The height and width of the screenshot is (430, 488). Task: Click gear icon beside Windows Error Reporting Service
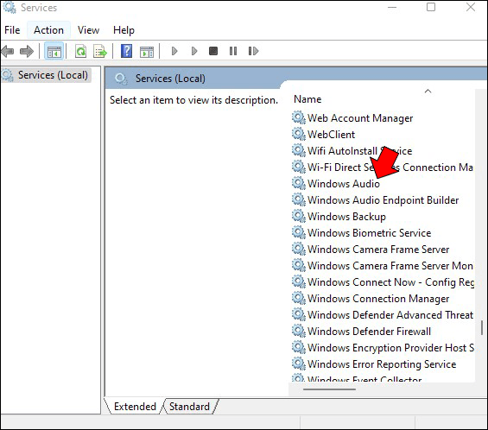click(299, 364)
